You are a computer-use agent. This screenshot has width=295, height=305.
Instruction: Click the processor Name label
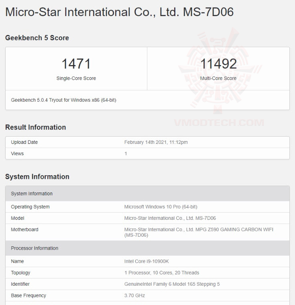pos(17,261)
